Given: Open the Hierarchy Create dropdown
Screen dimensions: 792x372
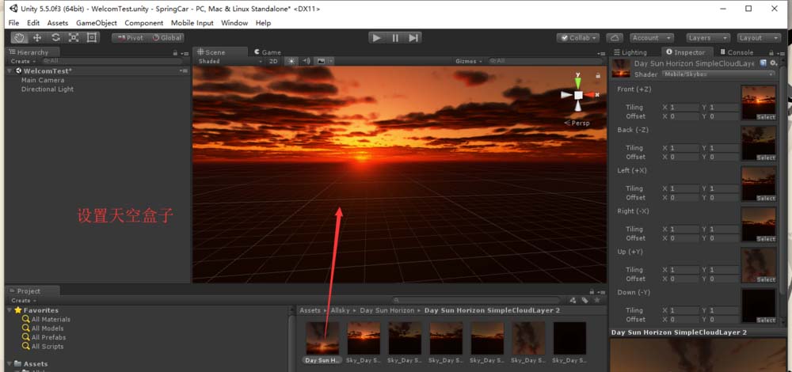Looking at the screenshot, I should (23, 61).
